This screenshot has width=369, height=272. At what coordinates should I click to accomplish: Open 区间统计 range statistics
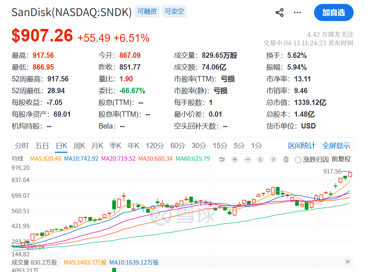point(302,146)
